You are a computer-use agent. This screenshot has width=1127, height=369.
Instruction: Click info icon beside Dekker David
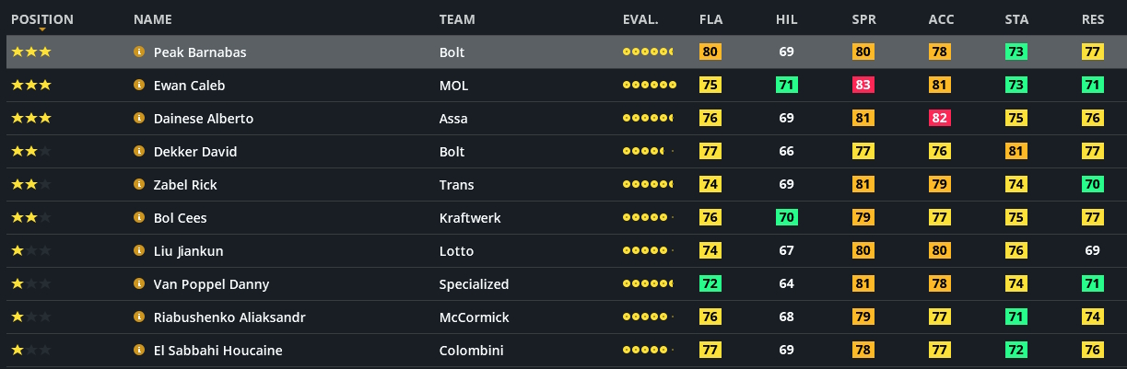tap(139, 152)
